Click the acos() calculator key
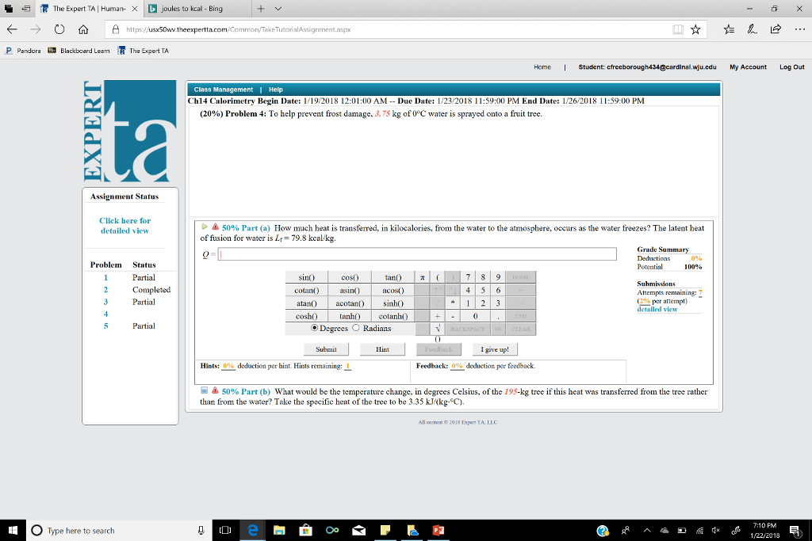This screenshot has height=541, width=812. tap(393, 291)
